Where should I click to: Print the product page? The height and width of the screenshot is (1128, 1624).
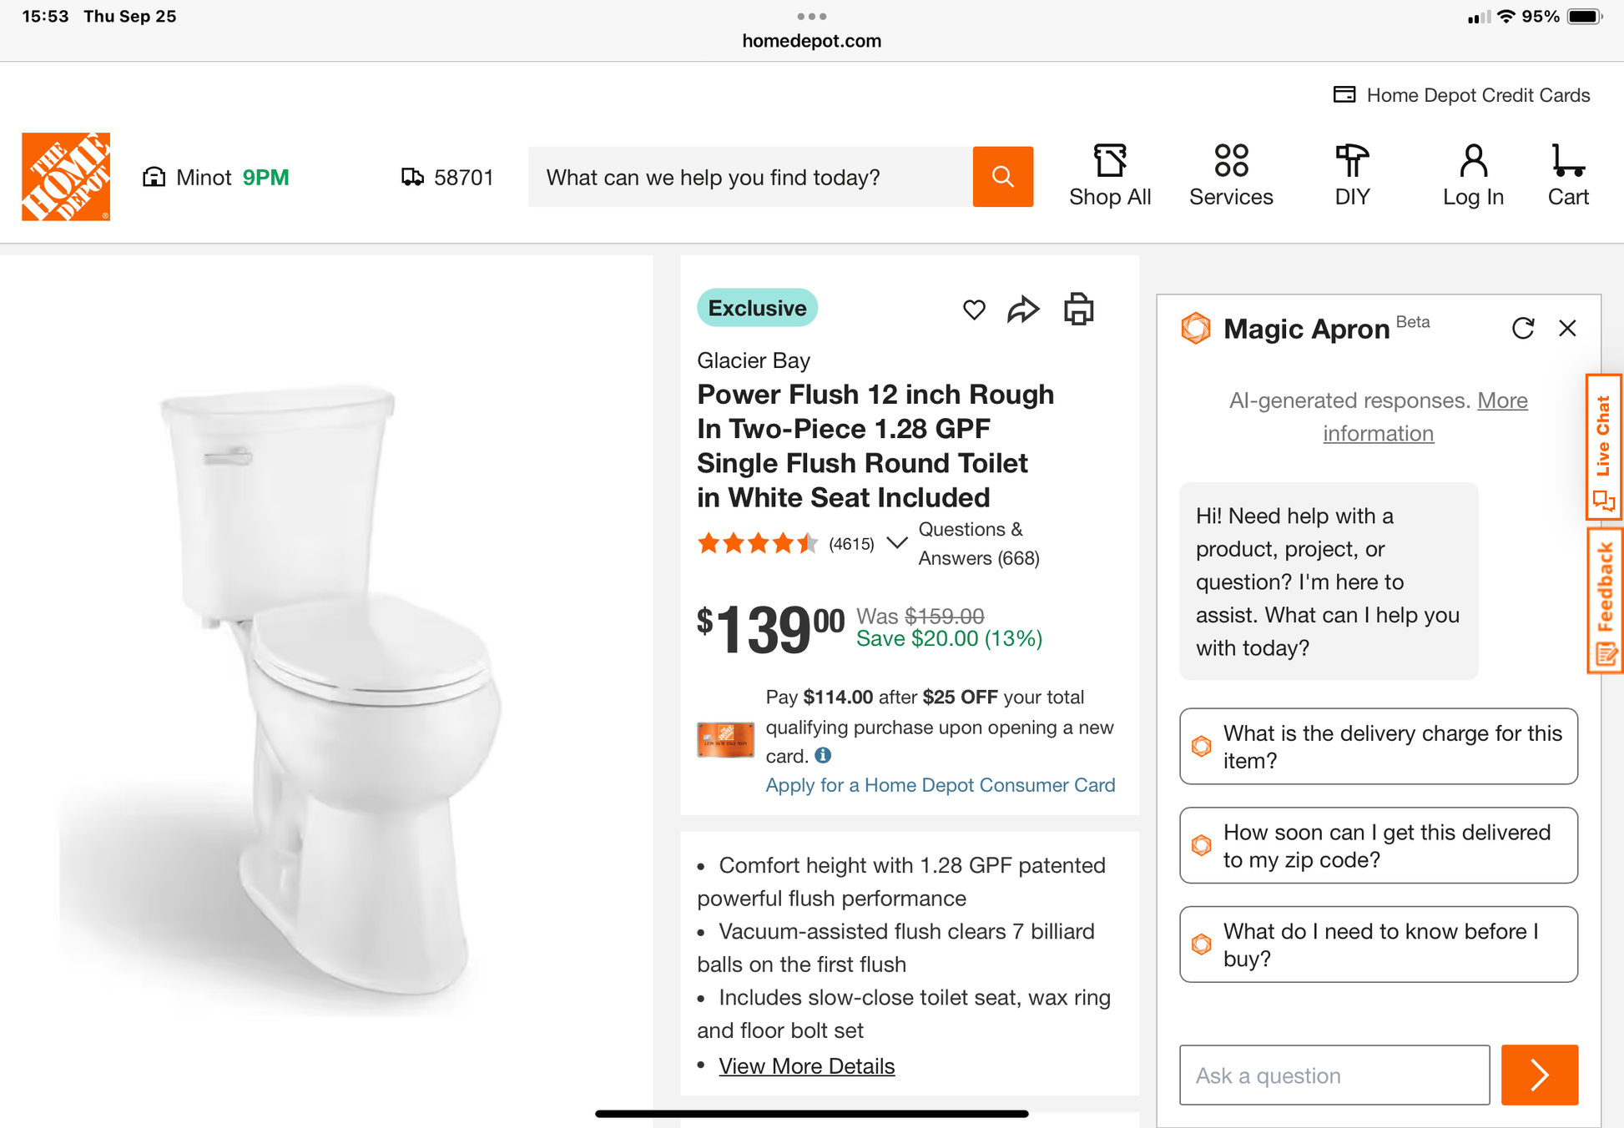1078,310
